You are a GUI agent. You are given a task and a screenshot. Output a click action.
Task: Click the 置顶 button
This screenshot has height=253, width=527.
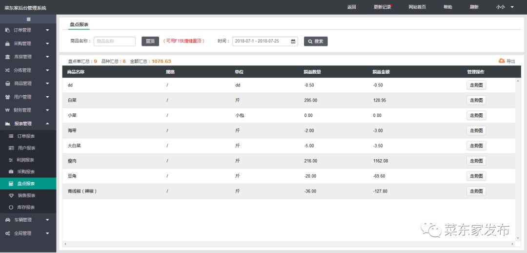pyautogui.click(x=150, y=42)
